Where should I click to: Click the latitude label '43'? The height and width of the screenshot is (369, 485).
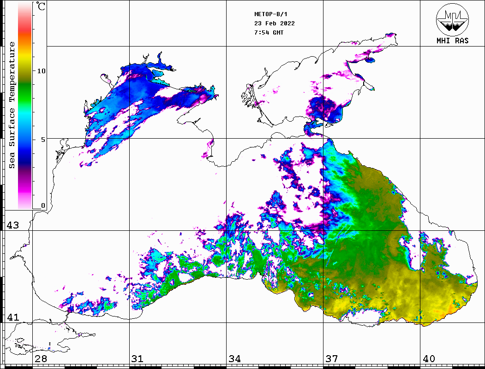[12, 225]
